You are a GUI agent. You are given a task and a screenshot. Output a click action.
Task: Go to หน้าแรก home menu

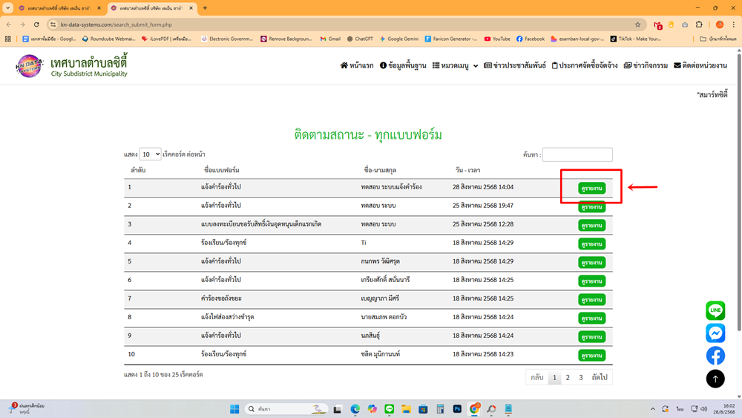[x=357, y=65]
